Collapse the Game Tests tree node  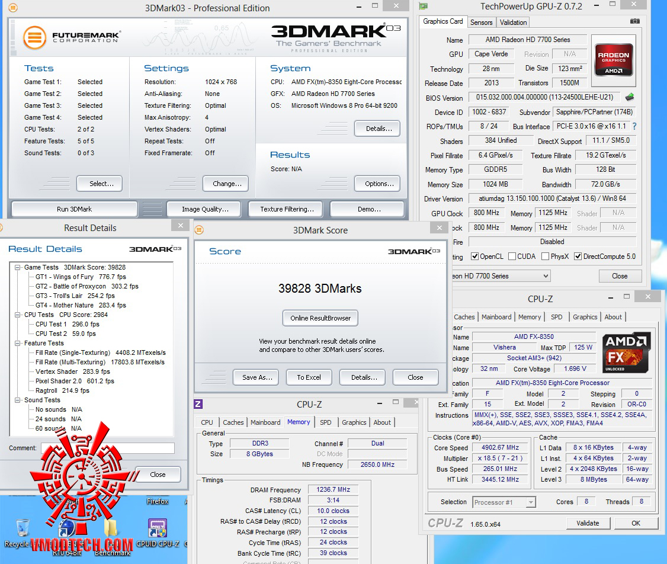(17, 268)
